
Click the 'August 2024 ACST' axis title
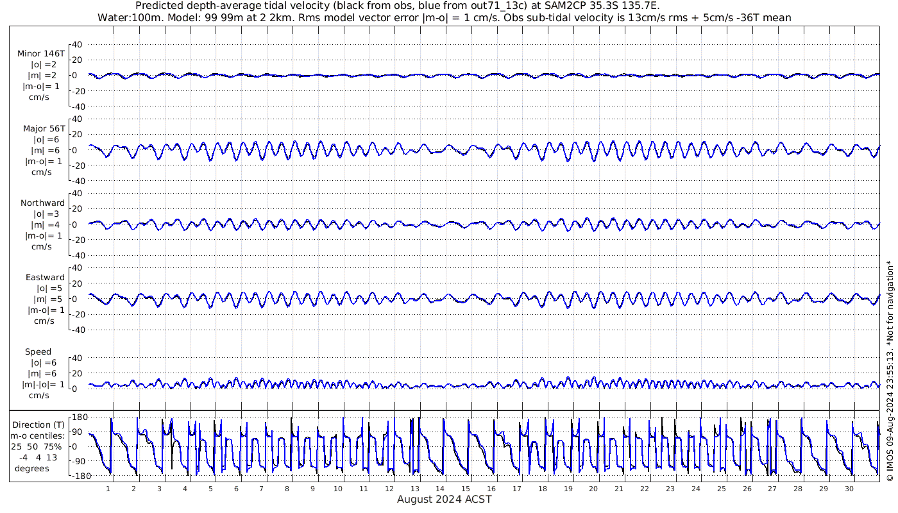445,500
